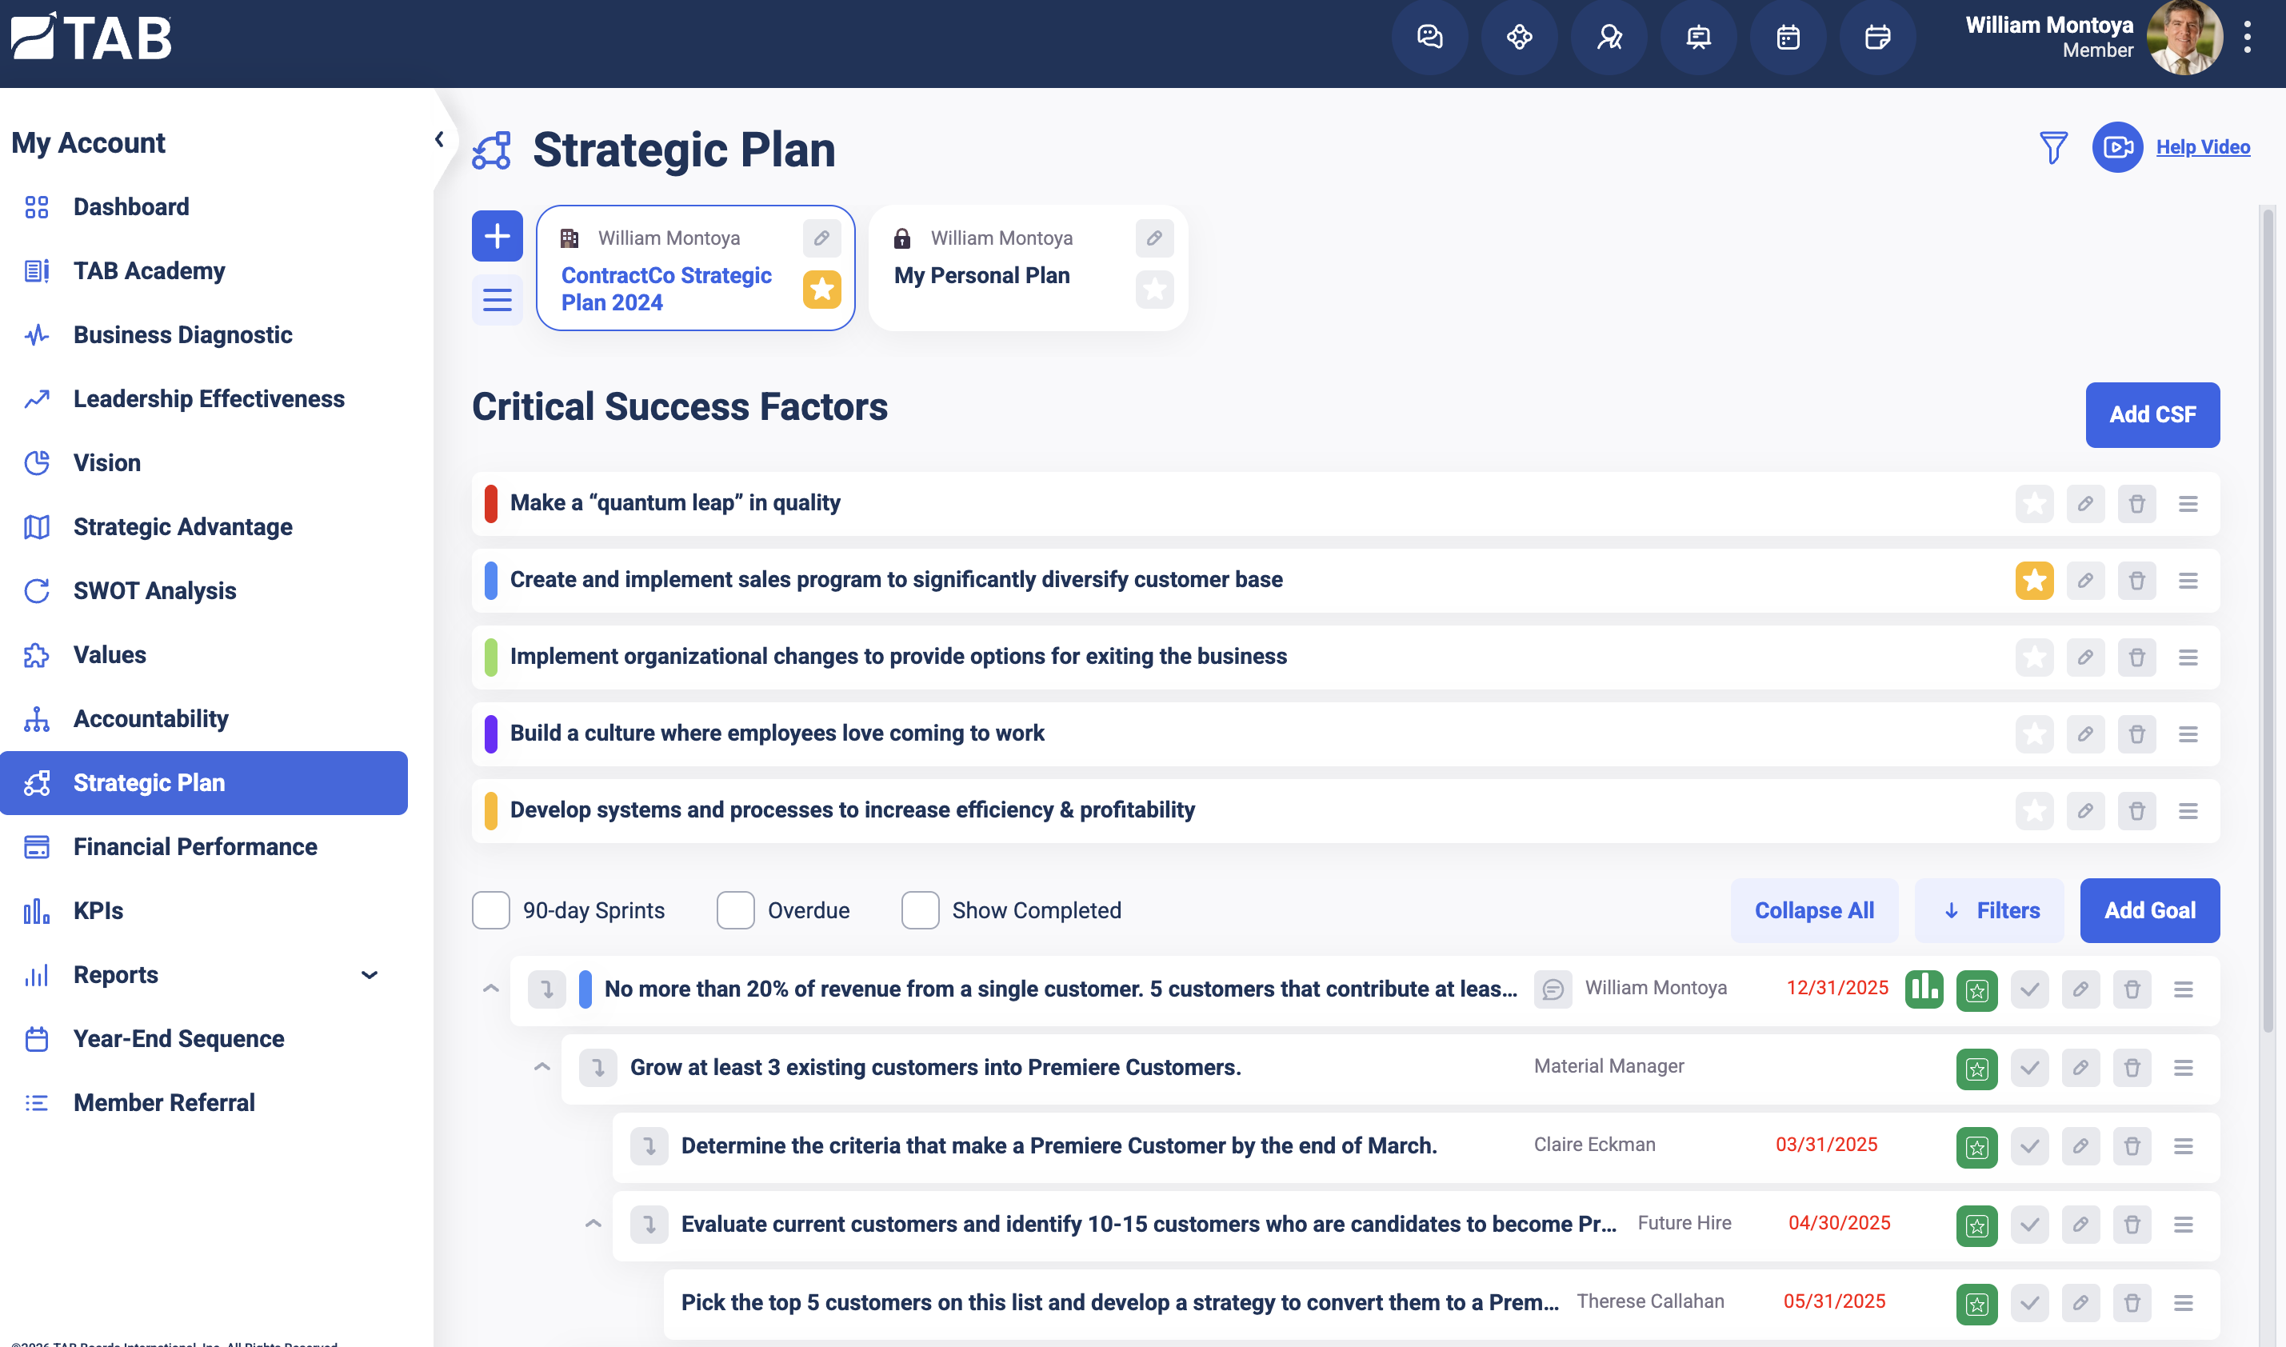2286x1347 pixels.
Task: Delete the 'Make a quantum leap in quality' CSF
Action: point(2136,504)
